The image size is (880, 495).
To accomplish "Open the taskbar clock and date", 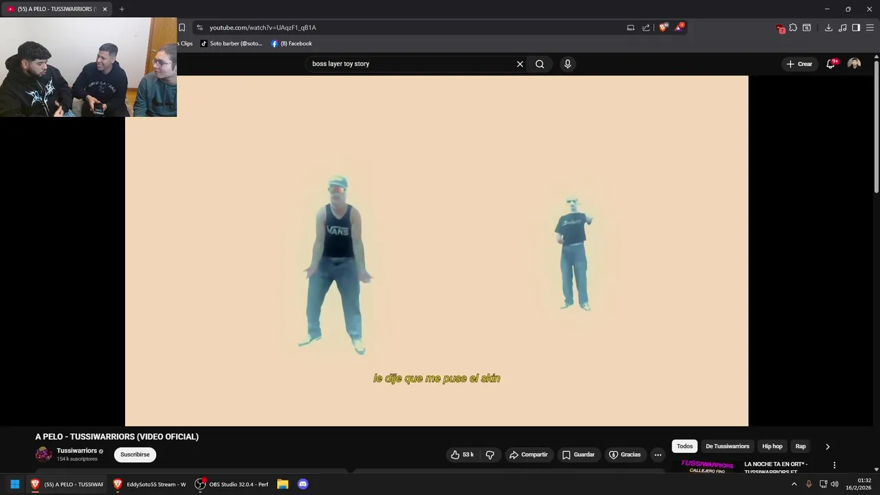I will click(x=859, y=484).
